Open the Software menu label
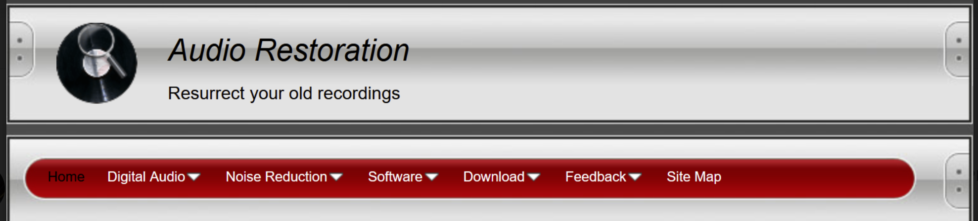 pyautogui.click(x=395, y=177)
